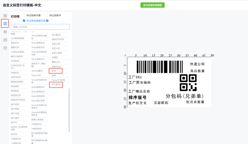Screen dimensions: 248x144
Task: Click the help icon beside 中文转化成首字母
Action: pos(47,21)
